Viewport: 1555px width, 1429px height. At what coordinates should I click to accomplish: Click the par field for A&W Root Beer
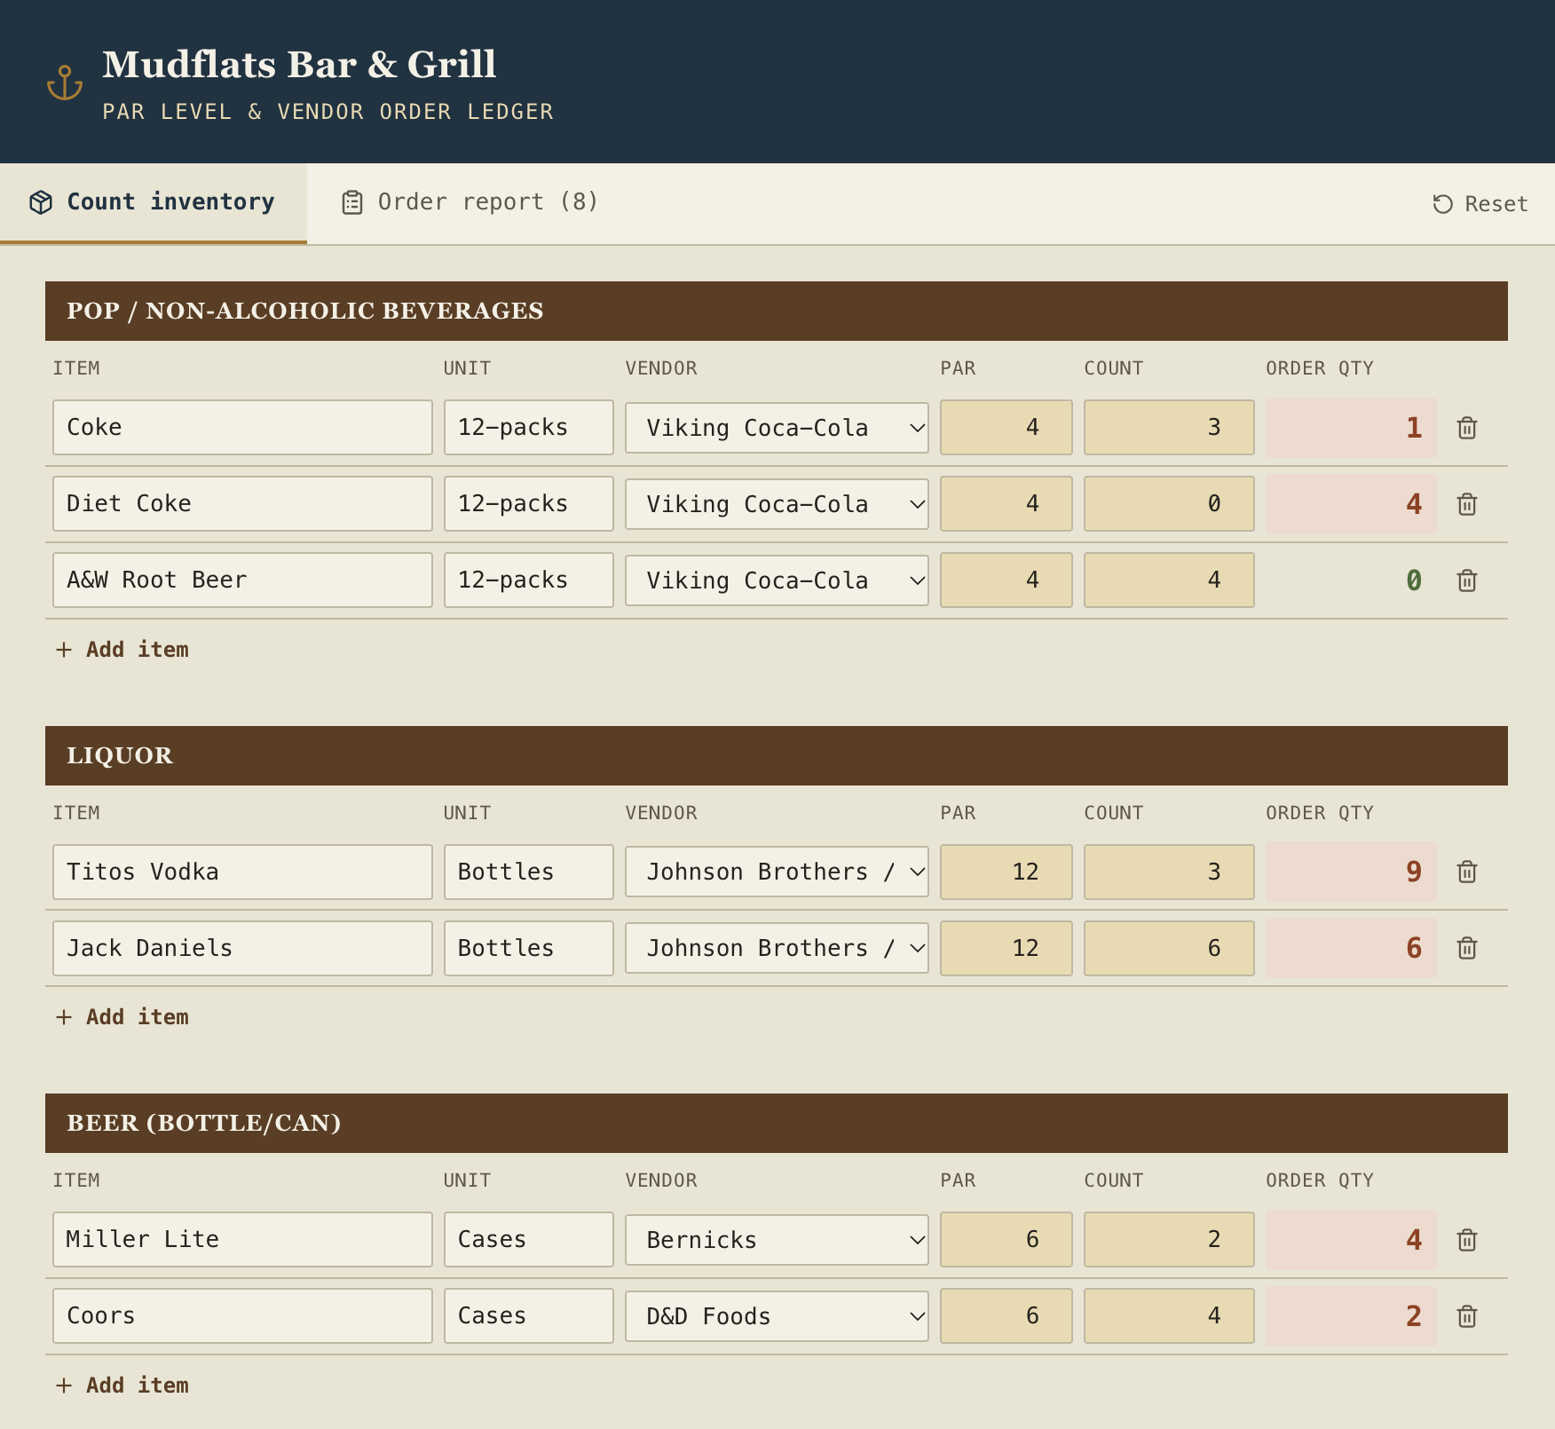coord(1006,580)
